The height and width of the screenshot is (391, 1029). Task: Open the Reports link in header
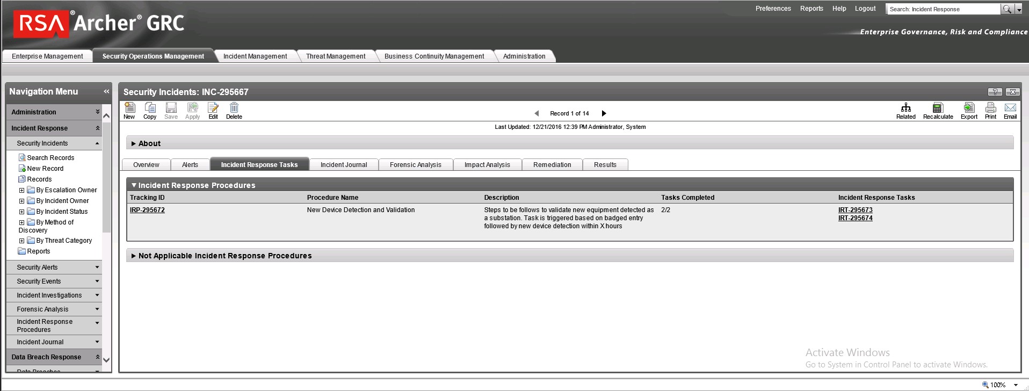click(x=811, y=9)
